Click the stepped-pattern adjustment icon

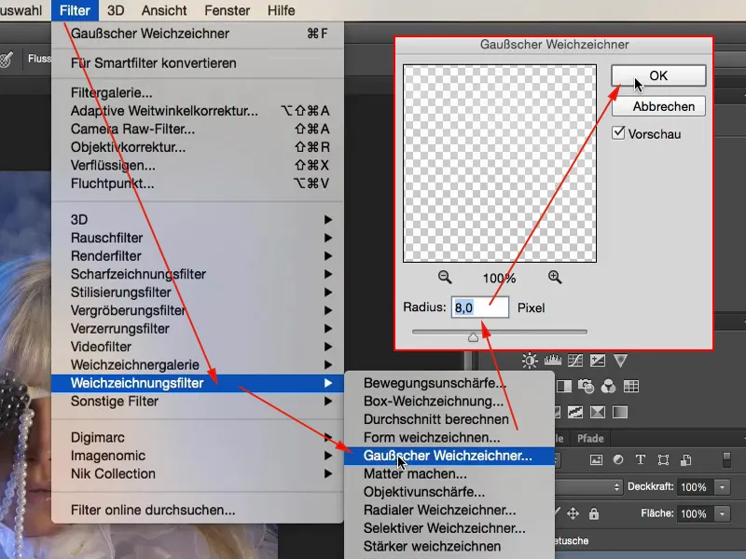575,412
